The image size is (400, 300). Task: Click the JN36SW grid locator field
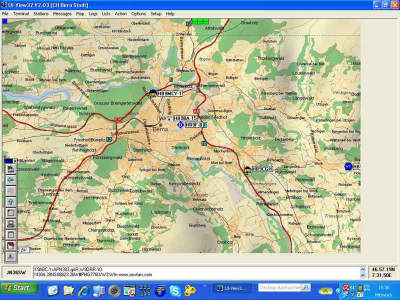[x=16, y=272]
